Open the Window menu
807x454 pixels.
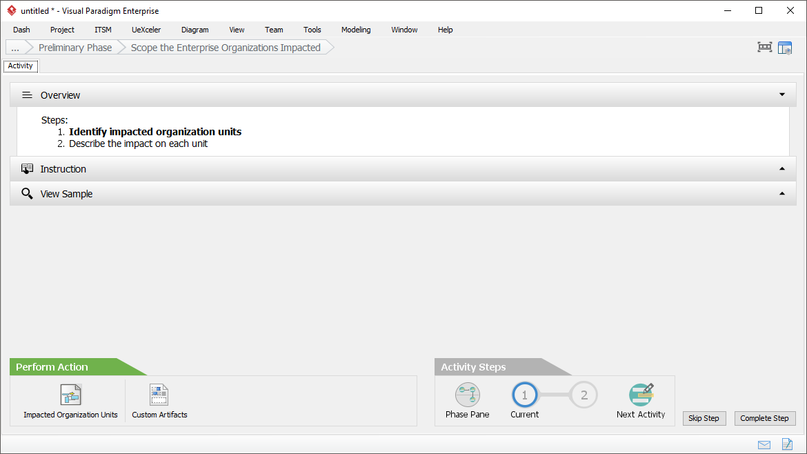[x=404, y=30]
